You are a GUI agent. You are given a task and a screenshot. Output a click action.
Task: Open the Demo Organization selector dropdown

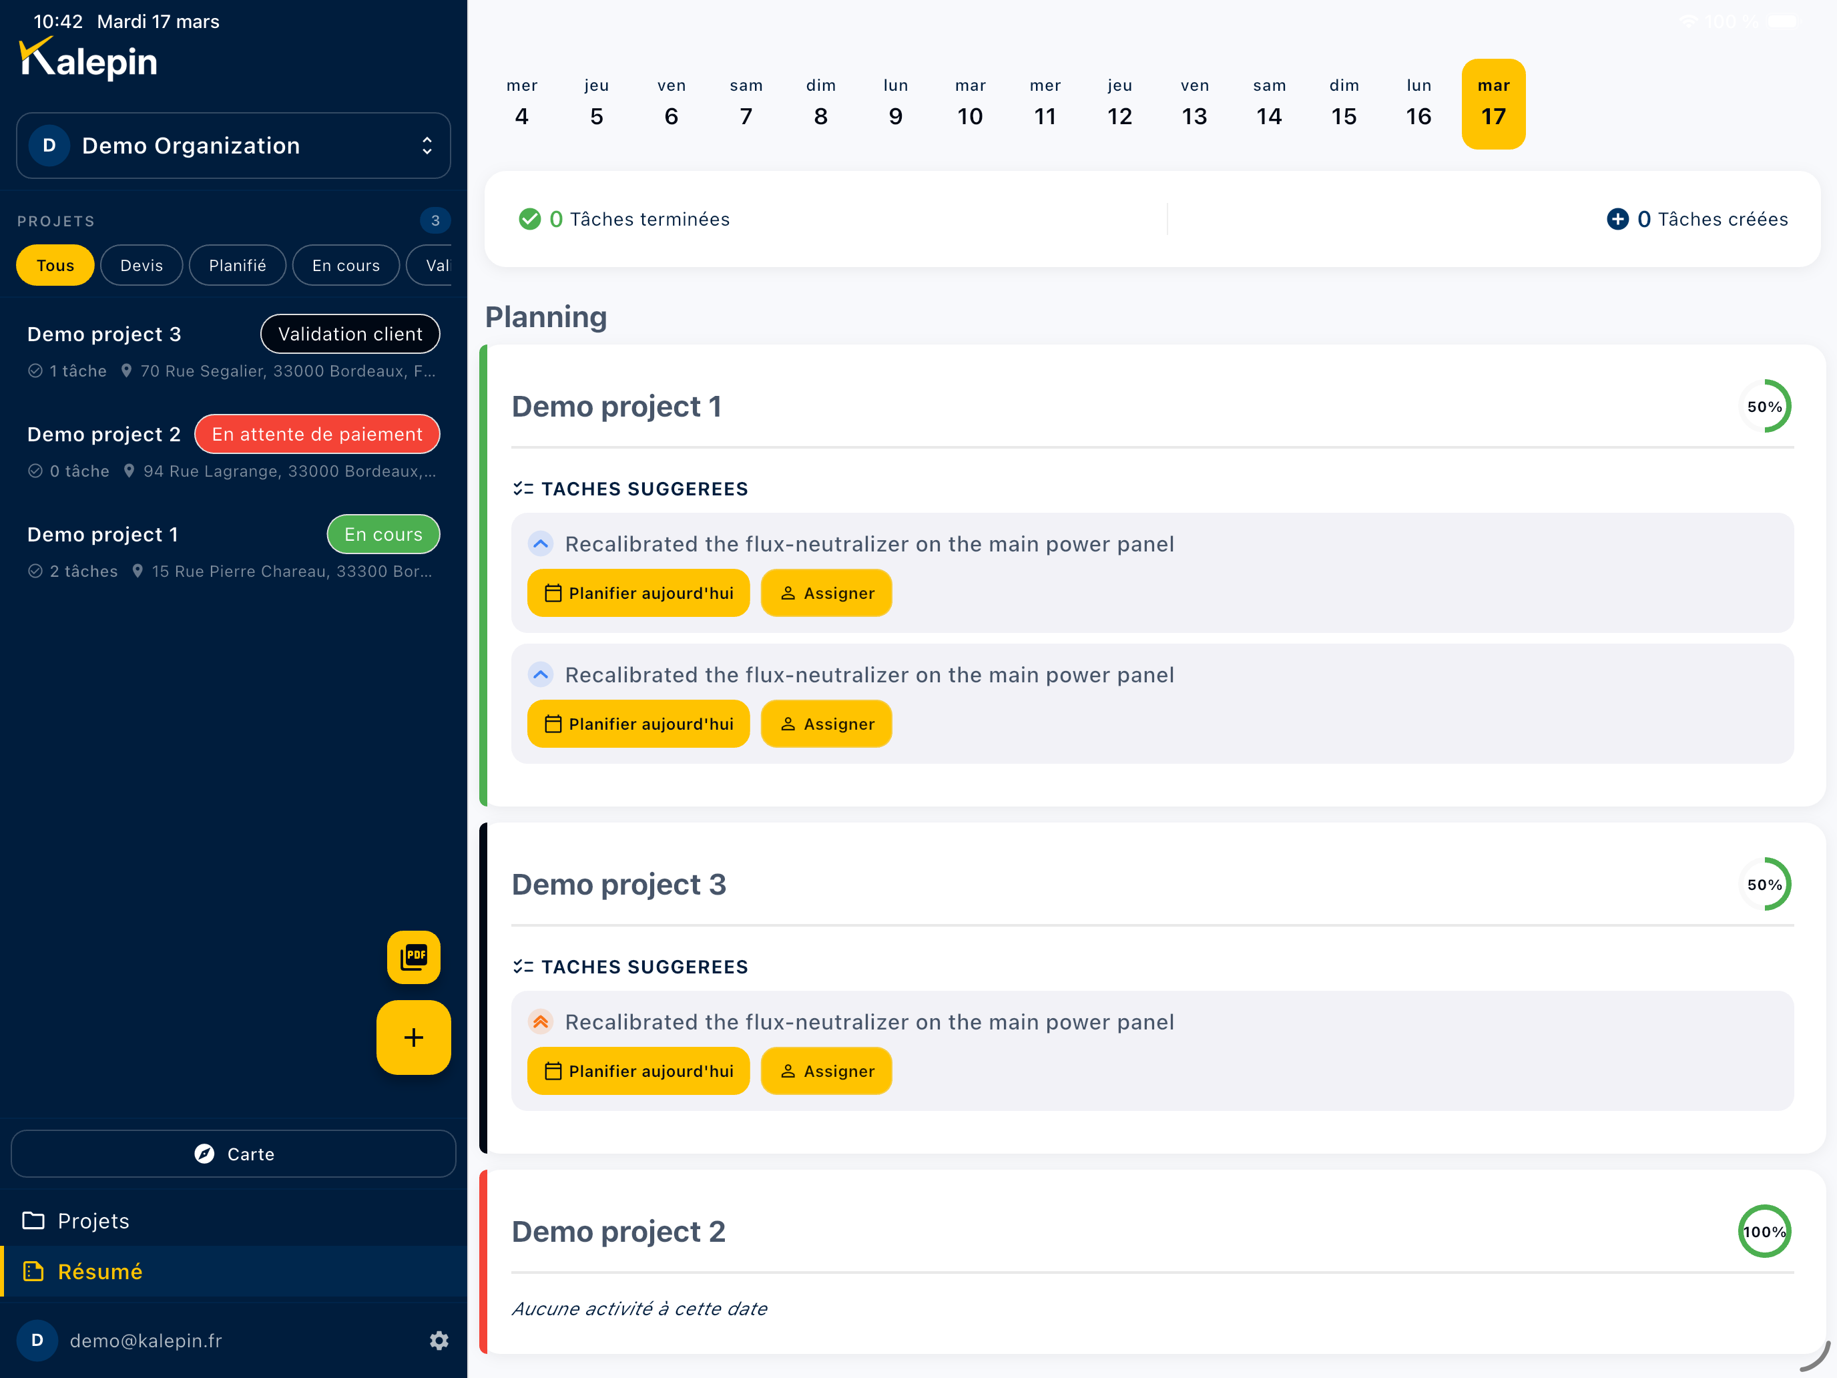[x=234, y=146]
